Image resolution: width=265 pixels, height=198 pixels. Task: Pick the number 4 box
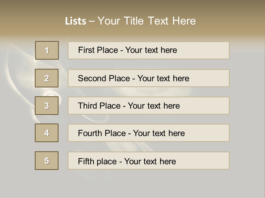[x=47, y=133]
